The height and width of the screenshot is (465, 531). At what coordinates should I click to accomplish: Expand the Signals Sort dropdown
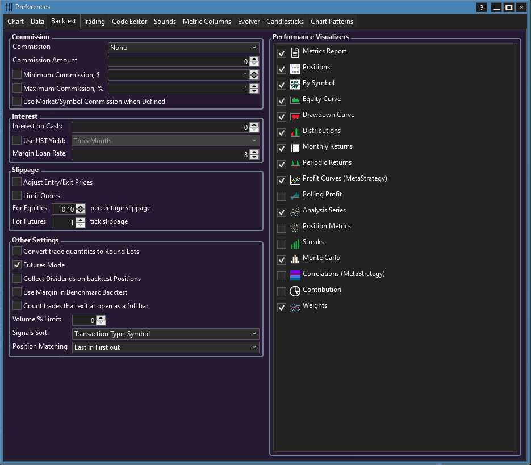coord(165,334)
